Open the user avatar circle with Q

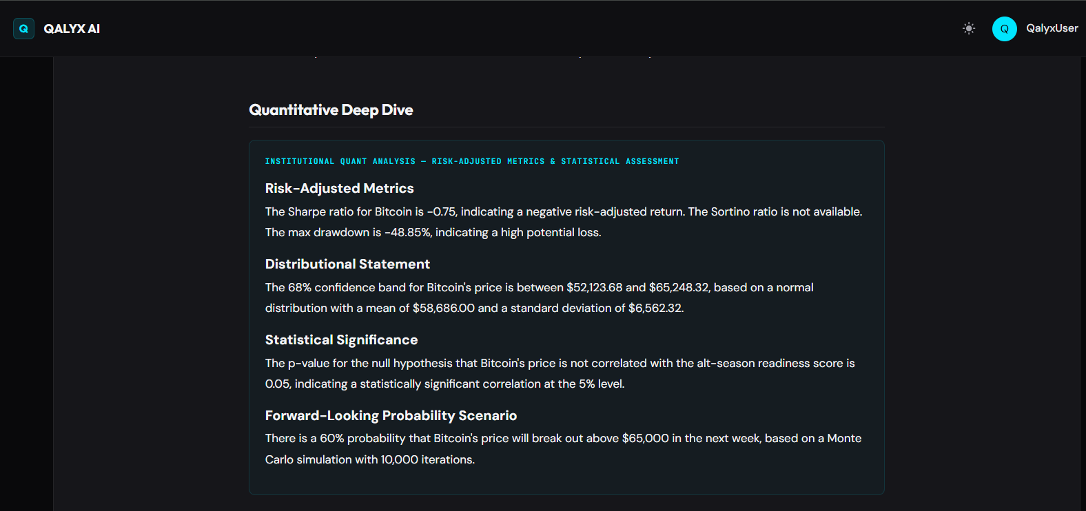click(1004, 28)
